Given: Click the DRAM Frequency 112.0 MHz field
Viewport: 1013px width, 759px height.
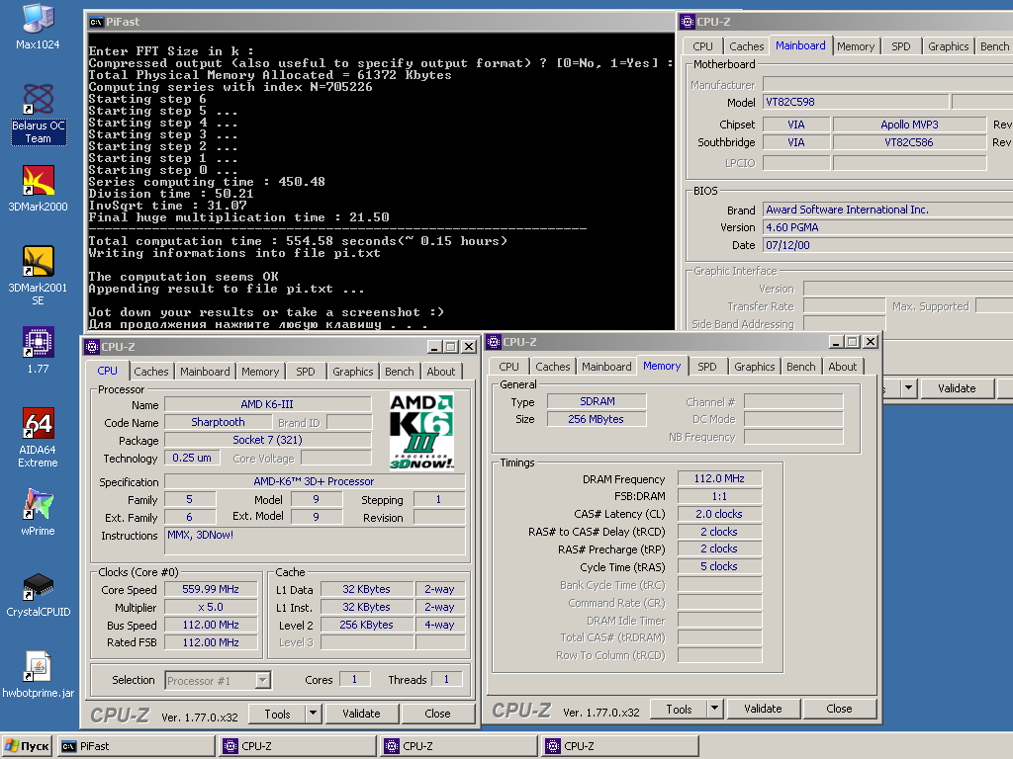Looking at the screenshot, I should [x=719, y=479].
